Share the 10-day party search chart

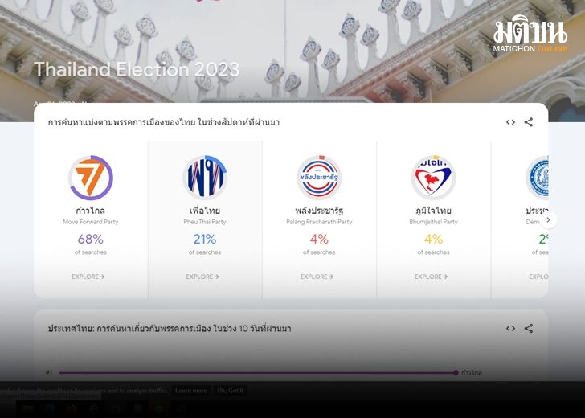528,329
